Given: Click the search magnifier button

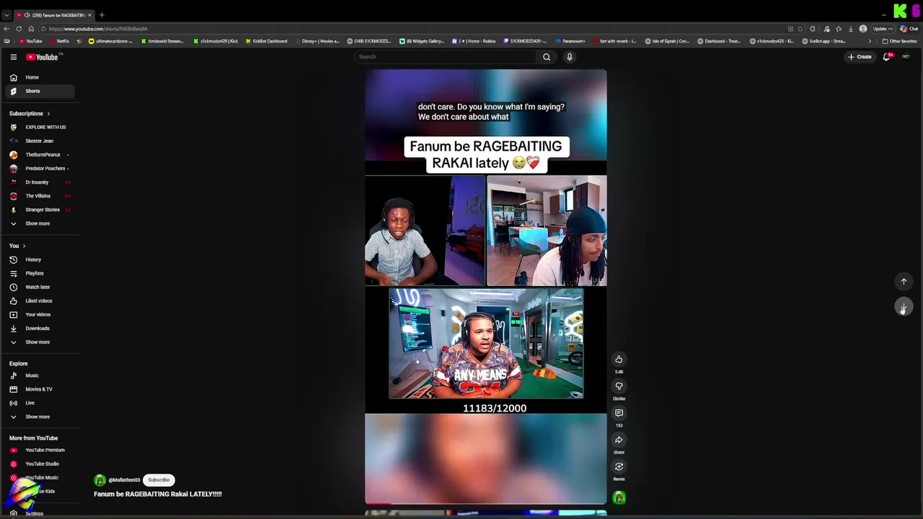Looking at the screenshot, I should point(547,57).
